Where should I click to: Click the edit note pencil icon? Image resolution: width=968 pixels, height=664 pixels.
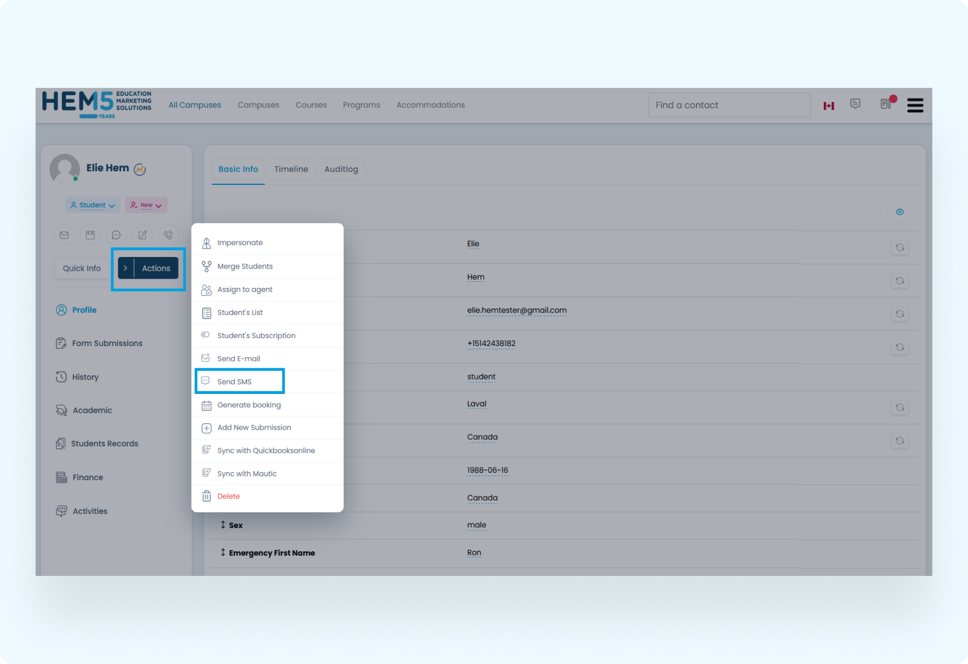[x=142, y=235]
